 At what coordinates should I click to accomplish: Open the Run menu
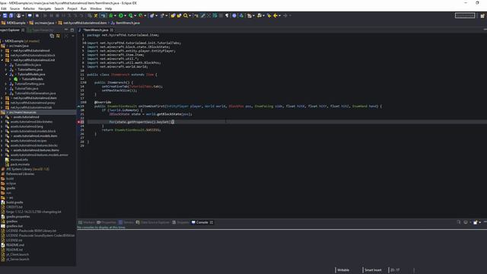(x=84, y=8)
